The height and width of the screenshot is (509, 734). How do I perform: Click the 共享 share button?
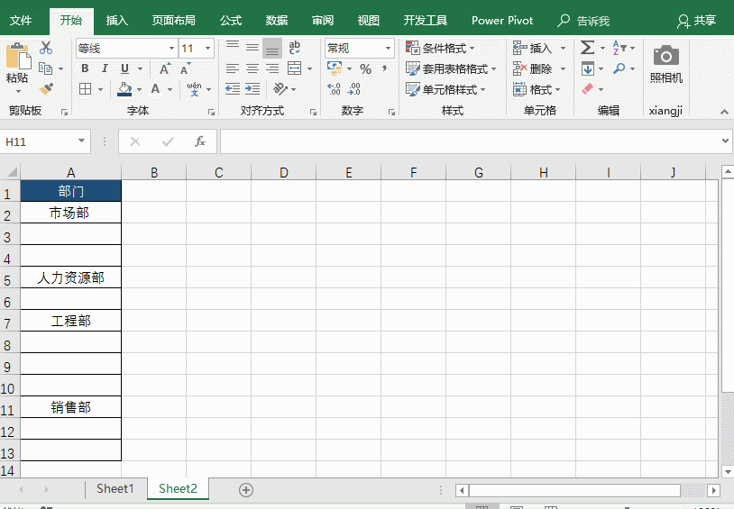(x=697, y=21)
